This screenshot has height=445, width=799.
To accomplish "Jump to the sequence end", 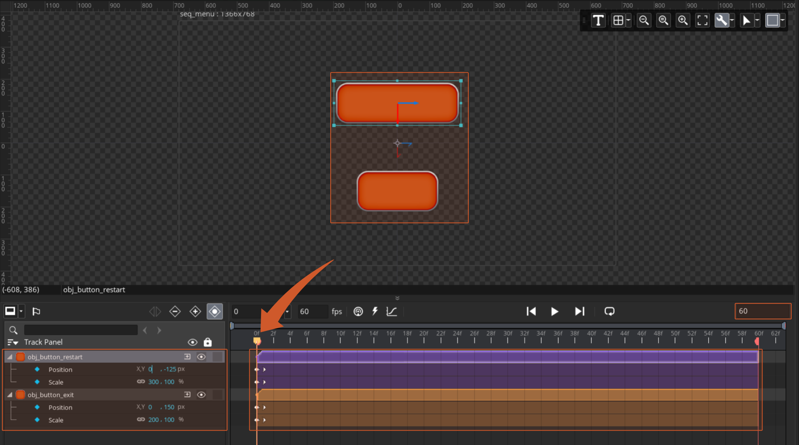I will [x=580, y=311].
